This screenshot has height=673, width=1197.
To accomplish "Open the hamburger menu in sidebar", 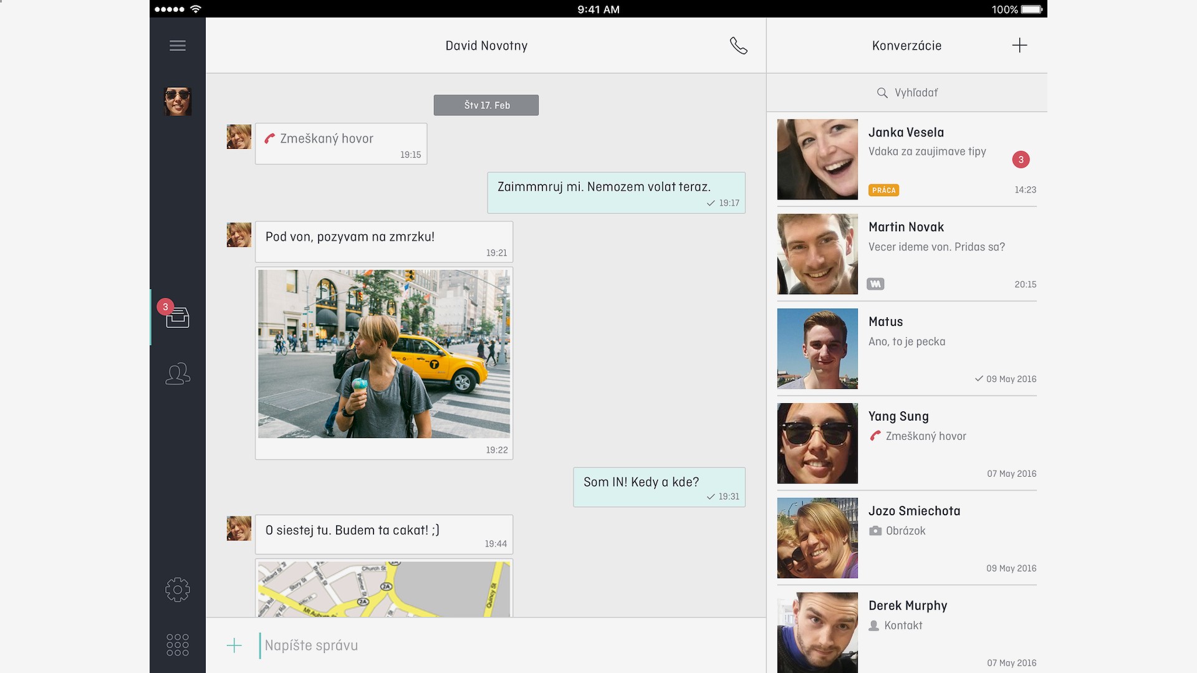I will pos(178,45).
